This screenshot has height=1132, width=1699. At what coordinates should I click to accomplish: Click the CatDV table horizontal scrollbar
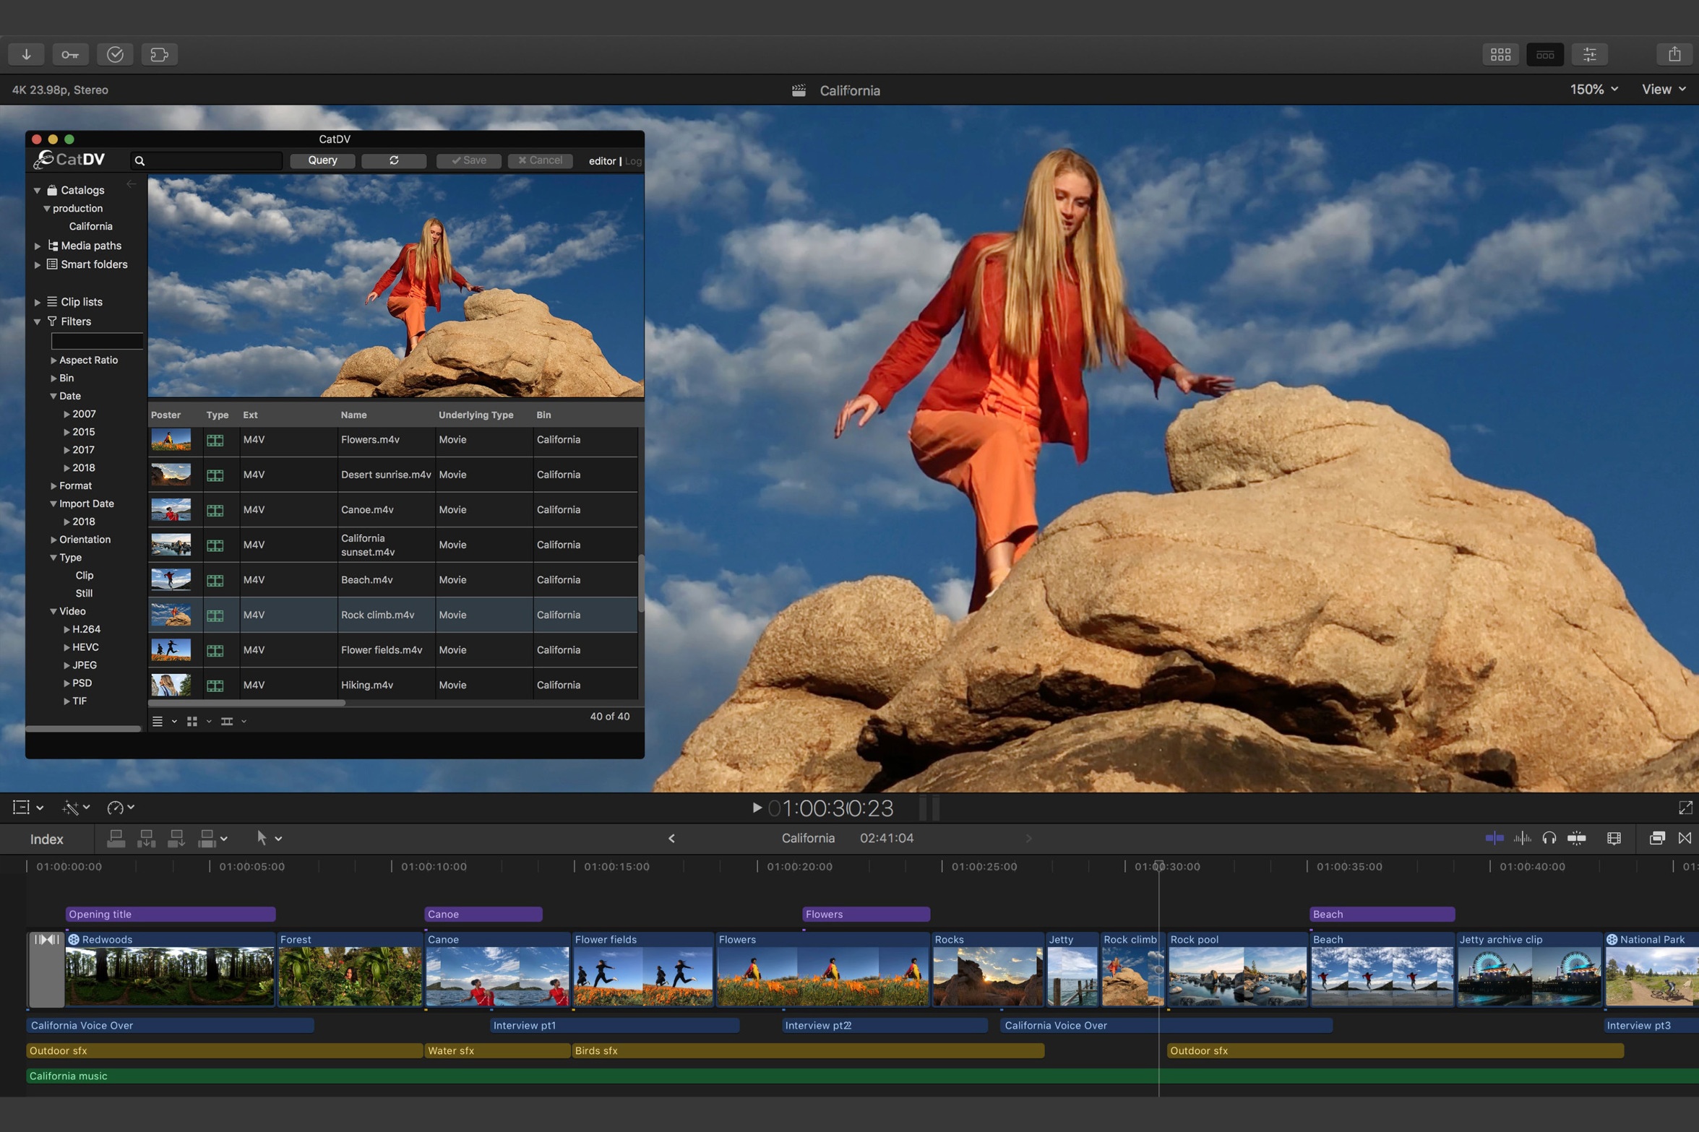pyautogui.click(x=246, y=703)
